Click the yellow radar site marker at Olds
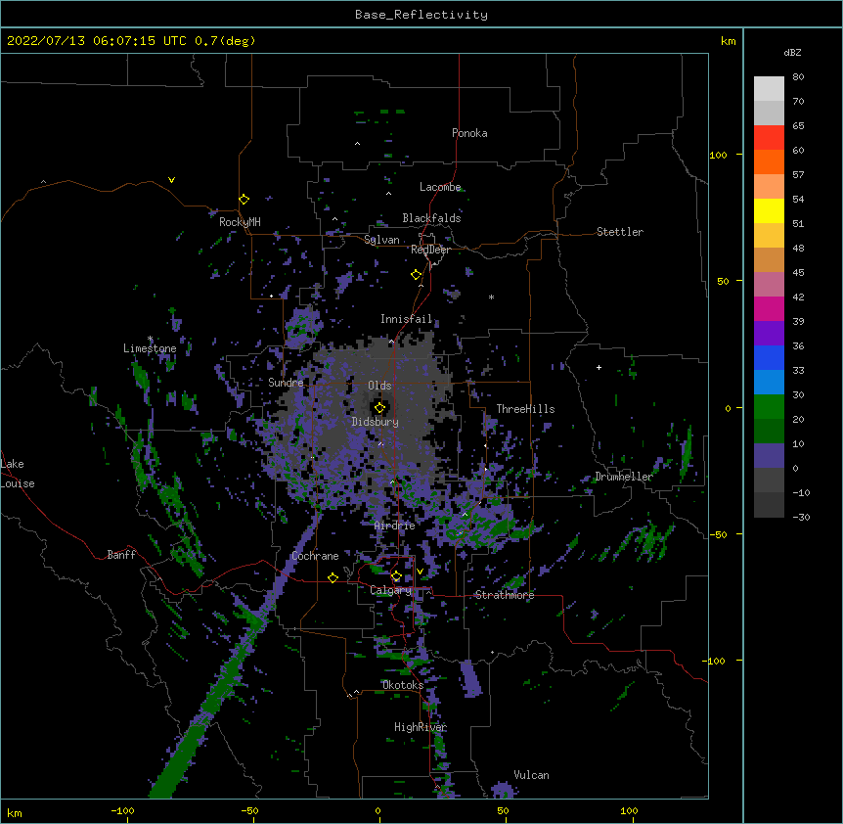This screenshot has height=824, width=843. [379, 407]
